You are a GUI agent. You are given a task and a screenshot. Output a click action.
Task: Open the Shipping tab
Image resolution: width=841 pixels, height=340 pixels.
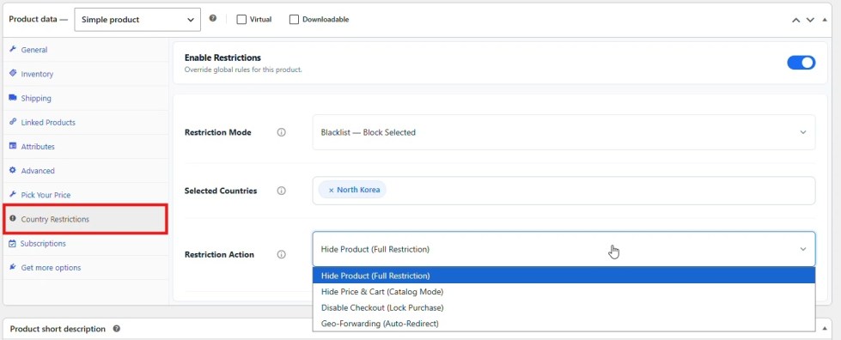click(86, 98)
